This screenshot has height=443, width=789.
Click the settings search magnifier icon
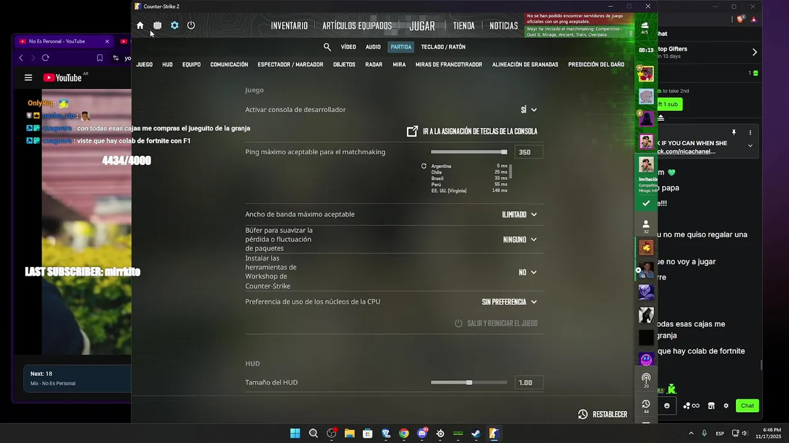[327, 47]
